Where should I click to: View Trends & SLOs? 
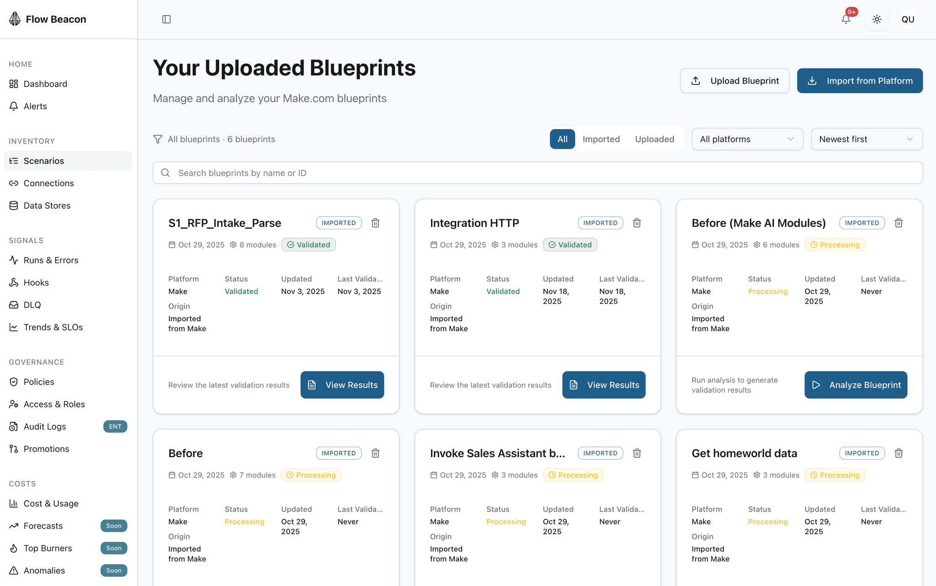pos(53,327)
